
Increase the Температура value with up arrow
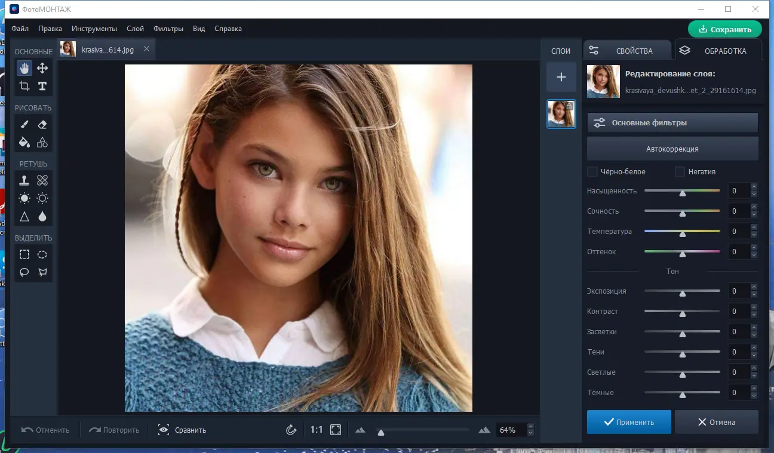click(754, 229)
